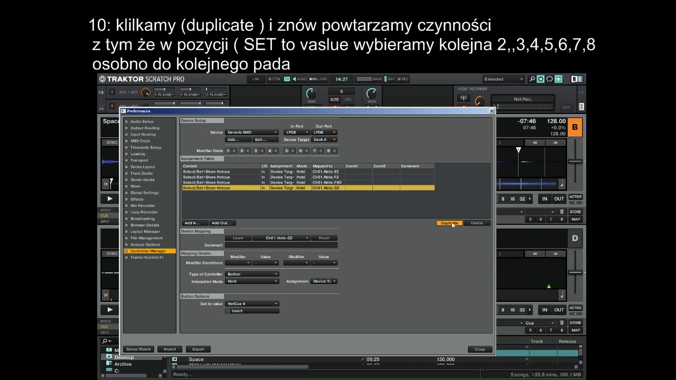The image size is (676, 380).
Task: Click the trash icon on Deck B cue row
Action: pos(561,212)
